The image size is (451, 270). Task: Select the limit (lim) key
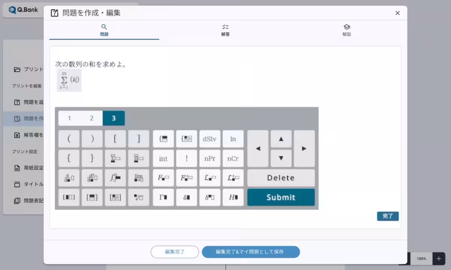coord(139,177)
